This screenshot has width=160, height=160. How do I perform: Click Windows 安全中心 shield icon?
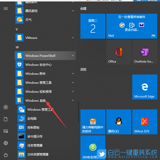pos(19,65)
